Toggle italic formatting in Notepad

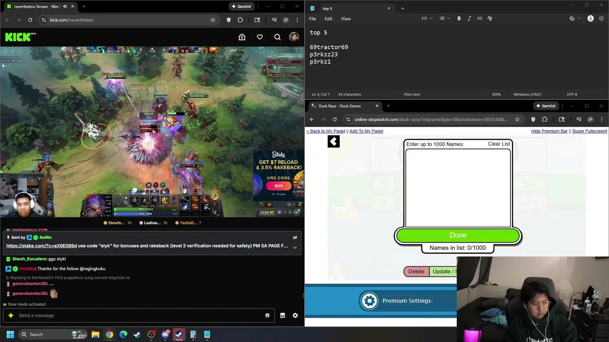[x=469, y=19]
